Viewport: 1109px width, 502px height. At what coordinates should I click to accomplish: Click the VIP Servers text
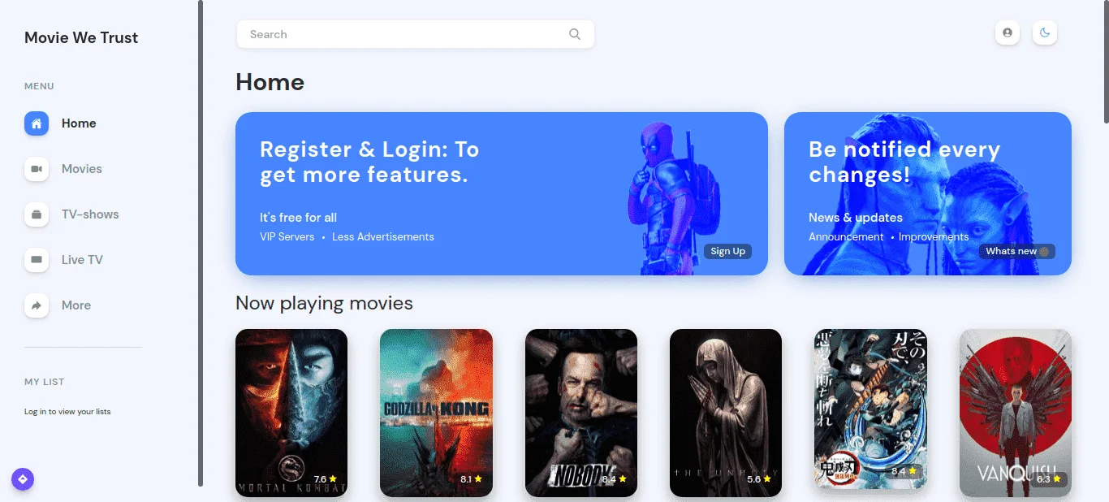[287, 237]
